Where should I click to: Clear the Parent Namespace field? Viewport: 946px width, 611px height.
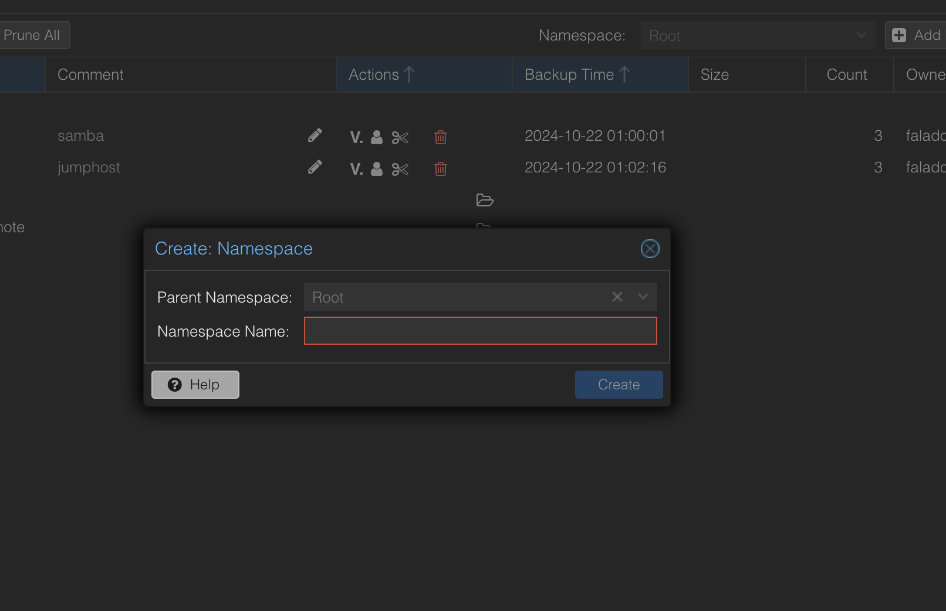pyautogui.click(x=617, y=297)
